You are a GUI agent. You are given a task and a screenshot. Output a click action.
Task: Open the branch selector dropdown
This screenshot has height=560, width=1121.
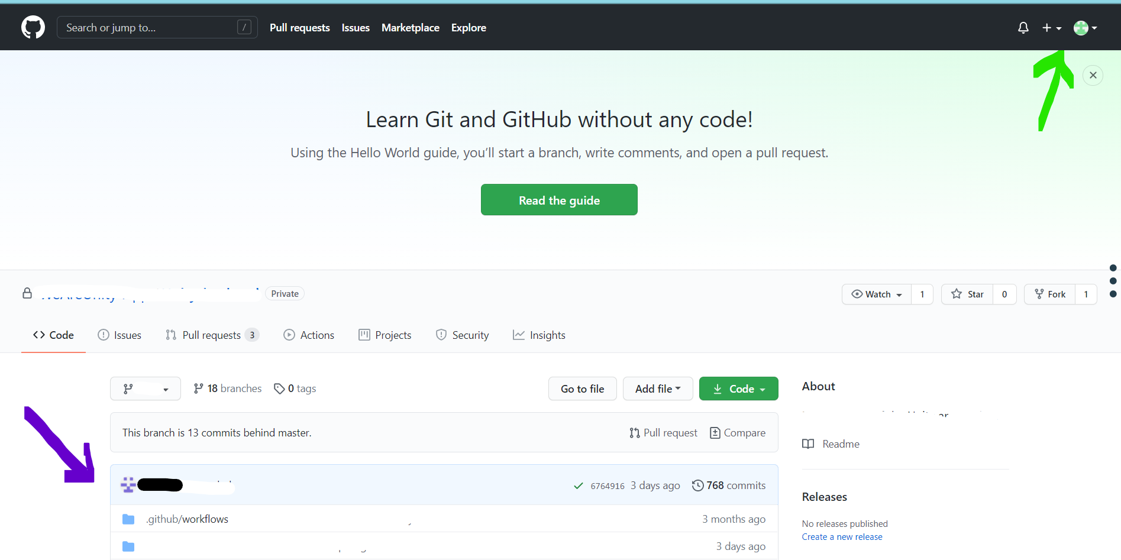[x=146, y=389]
